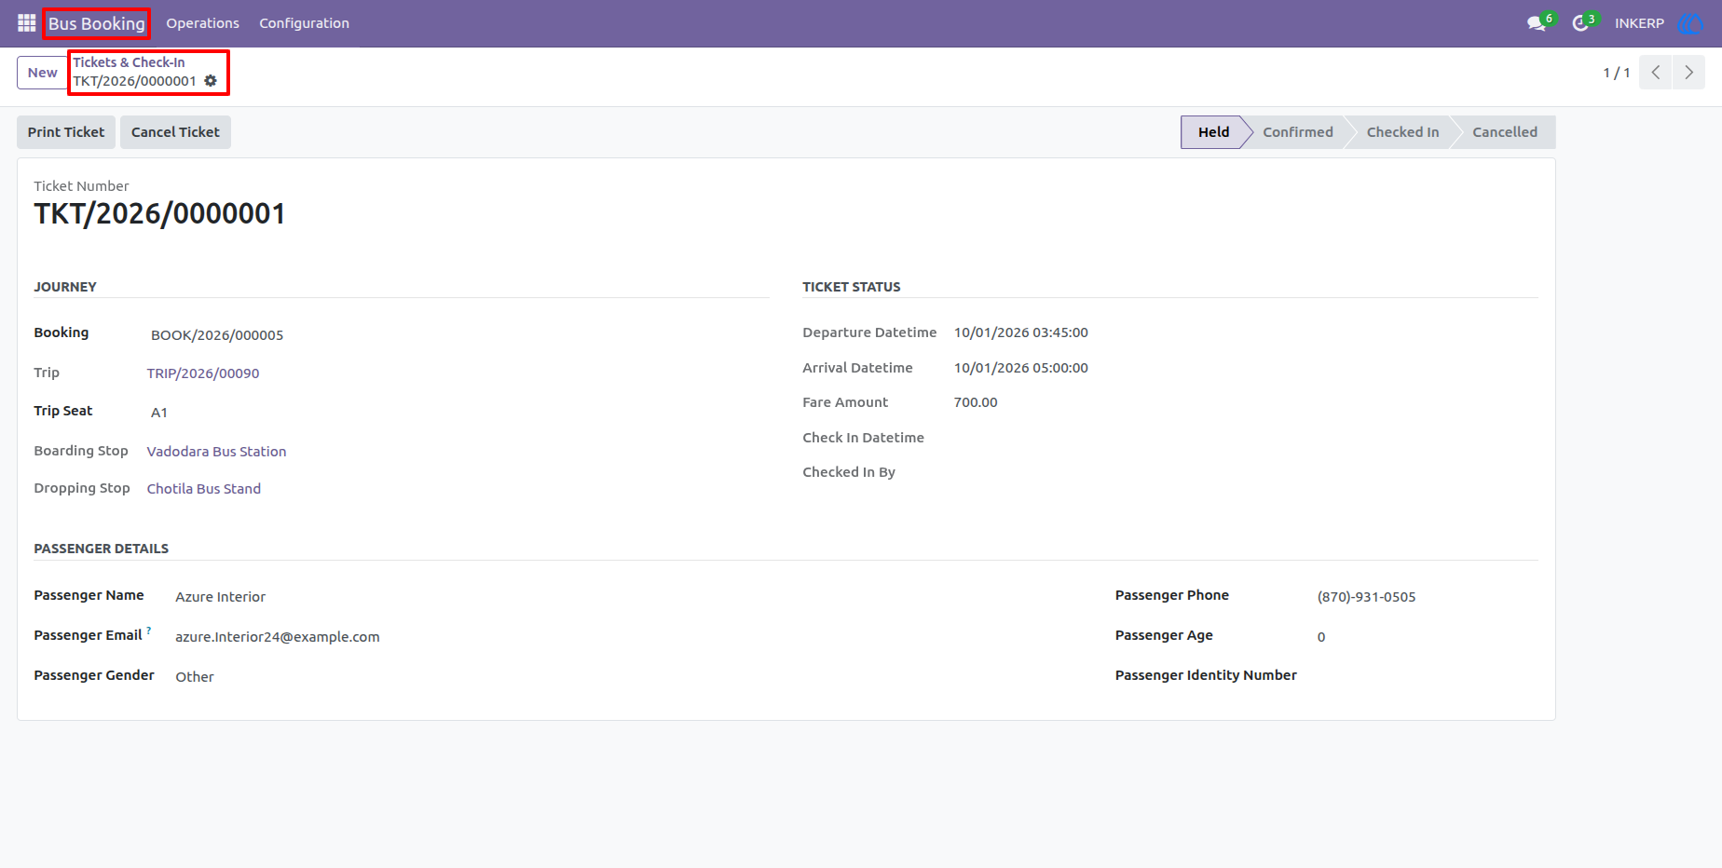
Task: Click the Passenger Email help question mark
Action: coord(149,631)
